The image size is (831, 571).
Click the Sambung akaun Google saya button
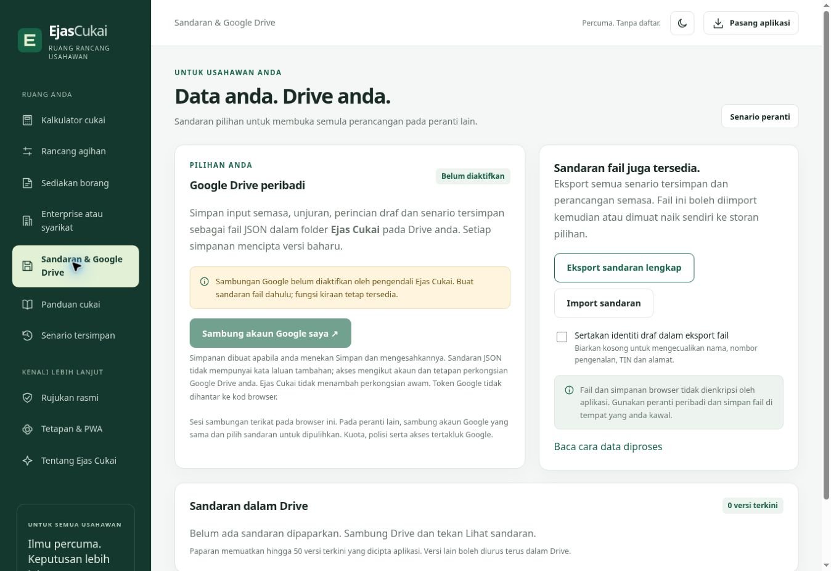click(270, 333)
